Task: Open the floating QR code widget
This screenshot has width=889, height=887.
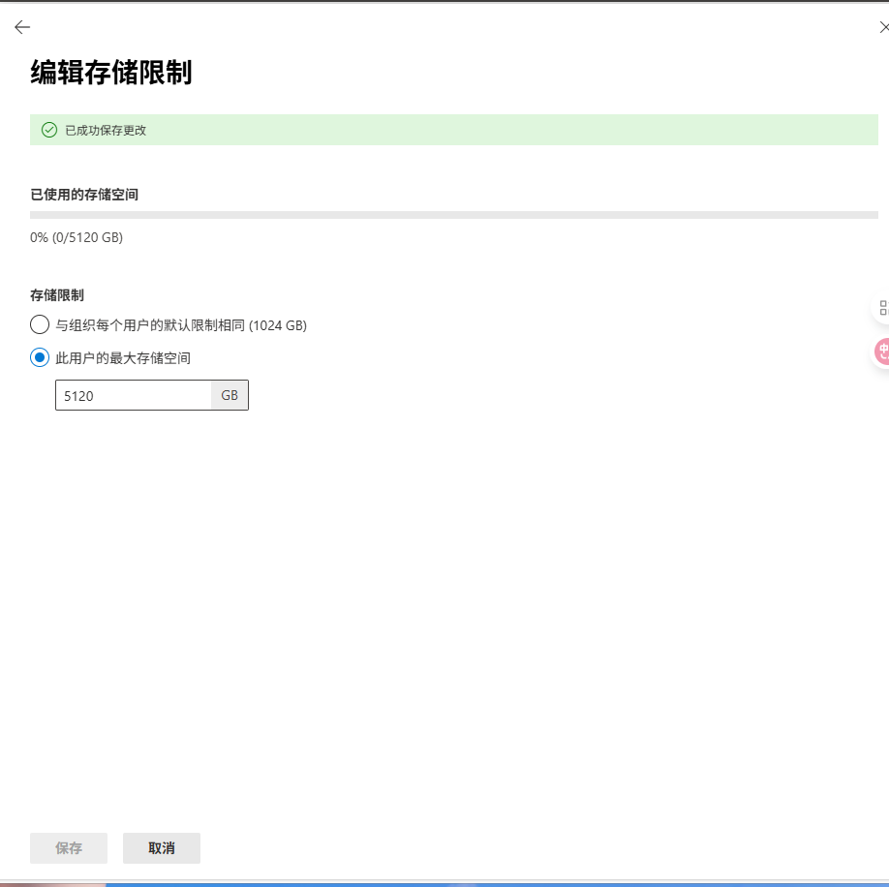Action: point(882,307)
